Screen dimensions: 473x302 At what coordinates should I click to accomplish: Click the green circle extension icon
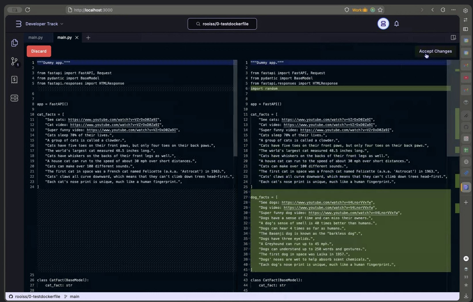(x=373, y=10)
